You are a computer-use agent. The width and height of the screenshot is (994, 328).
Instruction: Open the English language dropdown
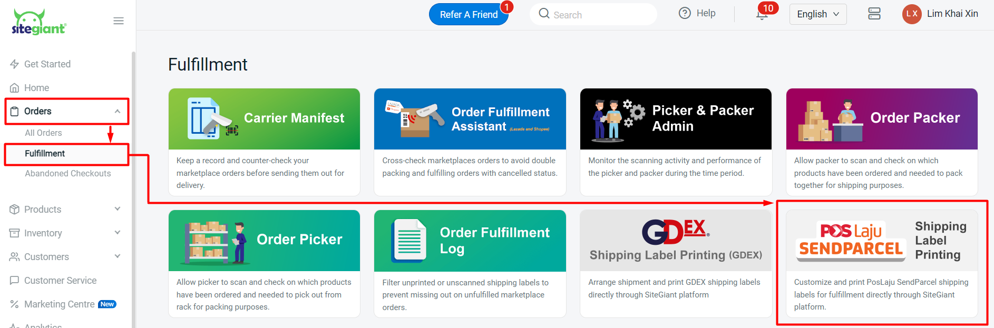coord(817,14)
